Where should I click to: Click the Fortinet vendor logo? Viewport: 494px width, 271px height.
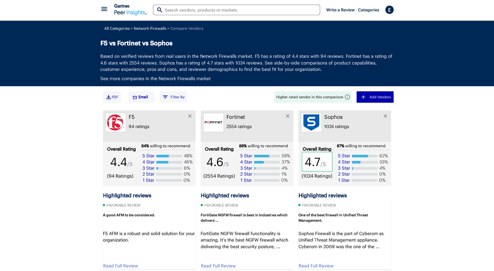coord(213,122)
